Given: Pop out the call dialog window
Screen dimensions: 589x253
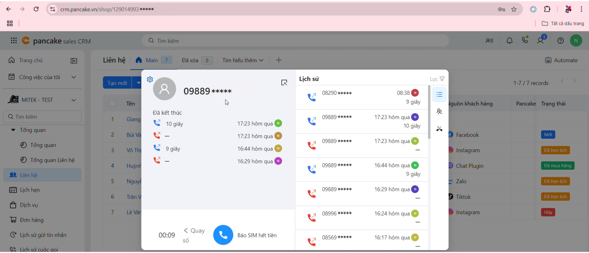Looking at the screenshot, I should [284, 82].
